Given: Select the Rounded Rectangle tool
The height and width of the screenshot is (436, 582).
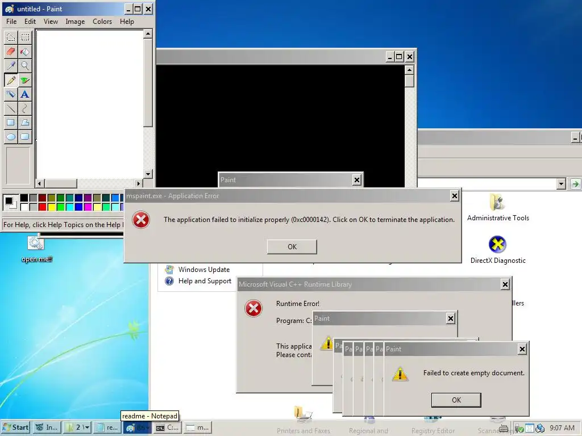Looking at the screenshot, I should pos(25,136).
